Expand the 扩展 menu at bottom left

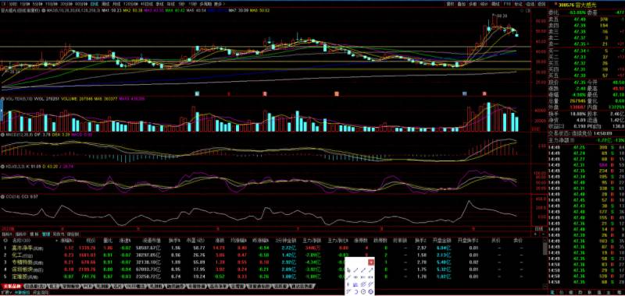pos(5,292)
